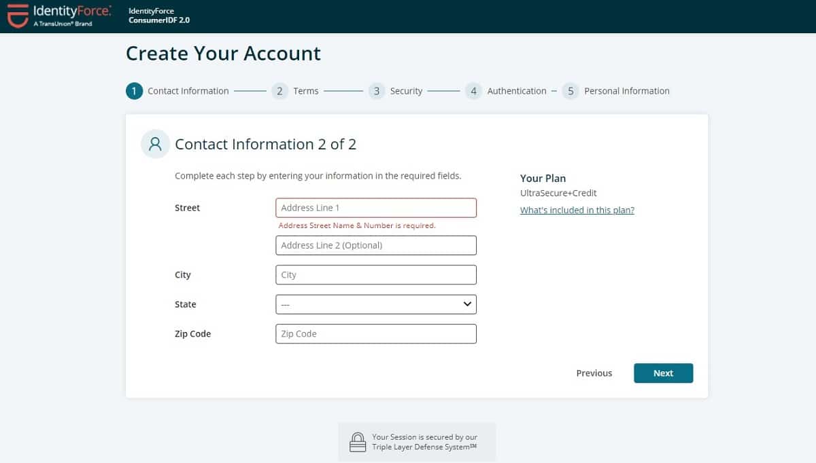Click the IdentityForce logo
This screenshot has height=463, width=816.
tap(59, 16)
